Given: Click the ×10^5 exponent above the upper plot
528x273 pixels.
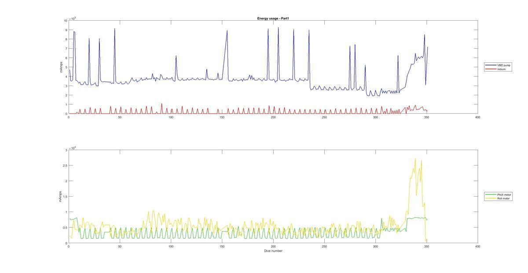Looking at the screenshot, I should (73, 18).
